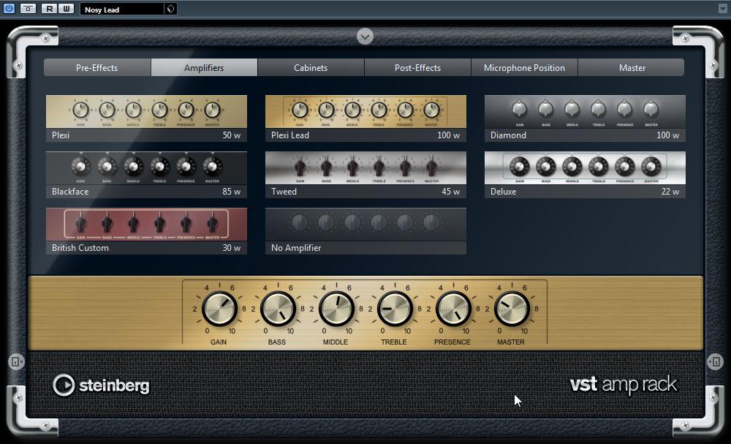Screen dimensions: 731x444
Task: Click the right side panel toggle icon
Action: 715,361
